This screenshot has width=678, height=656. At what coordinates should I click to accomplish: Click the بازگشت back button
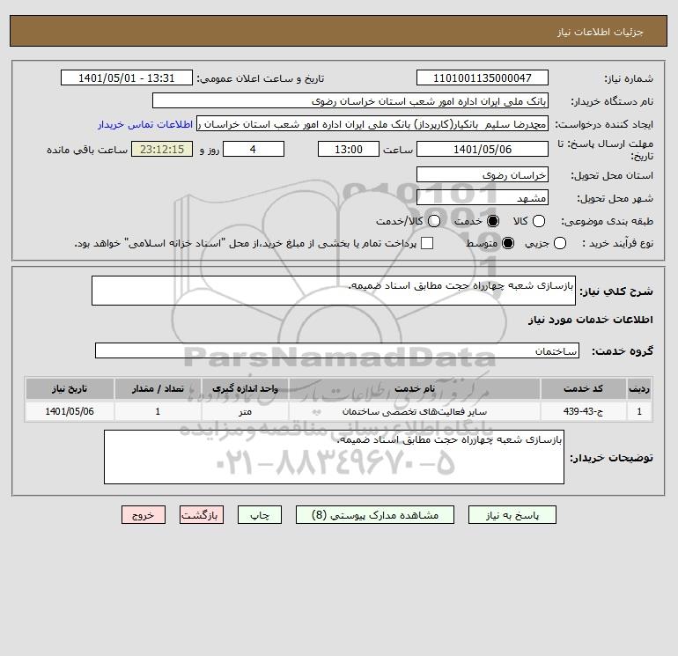pyautogui.click(x=202, y=515)
